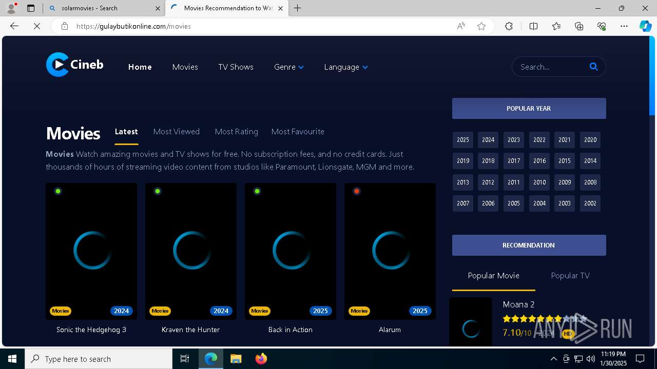Open Microsoft Edge taskbar icon

(211, 359)
